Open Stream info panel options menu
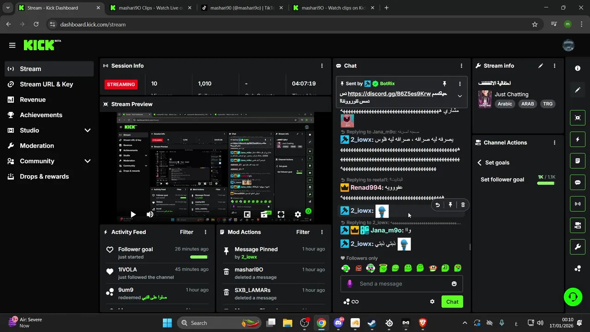The height and width of the screenshot is (332, 590). [555, 66]
